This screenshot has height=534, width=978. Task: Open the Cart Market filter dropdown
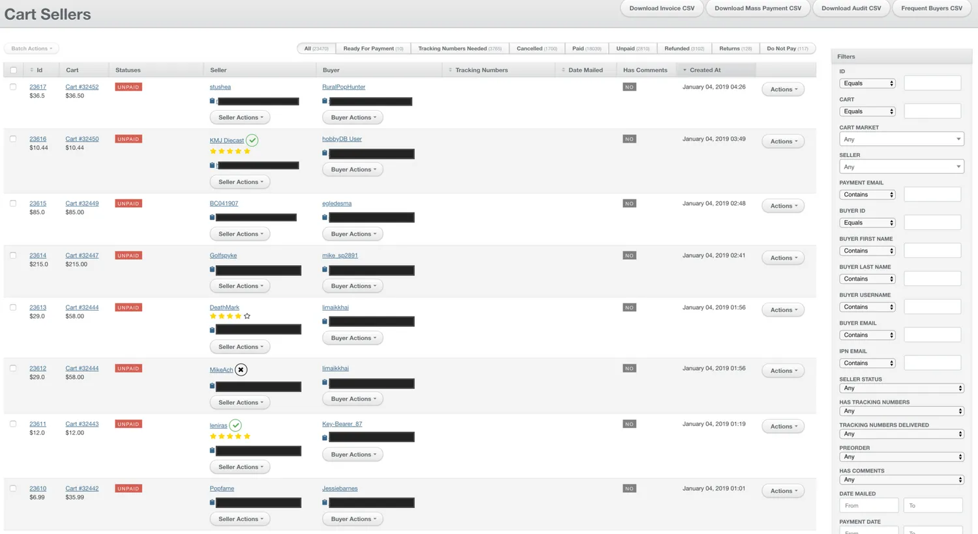click(x=901, y=139)
